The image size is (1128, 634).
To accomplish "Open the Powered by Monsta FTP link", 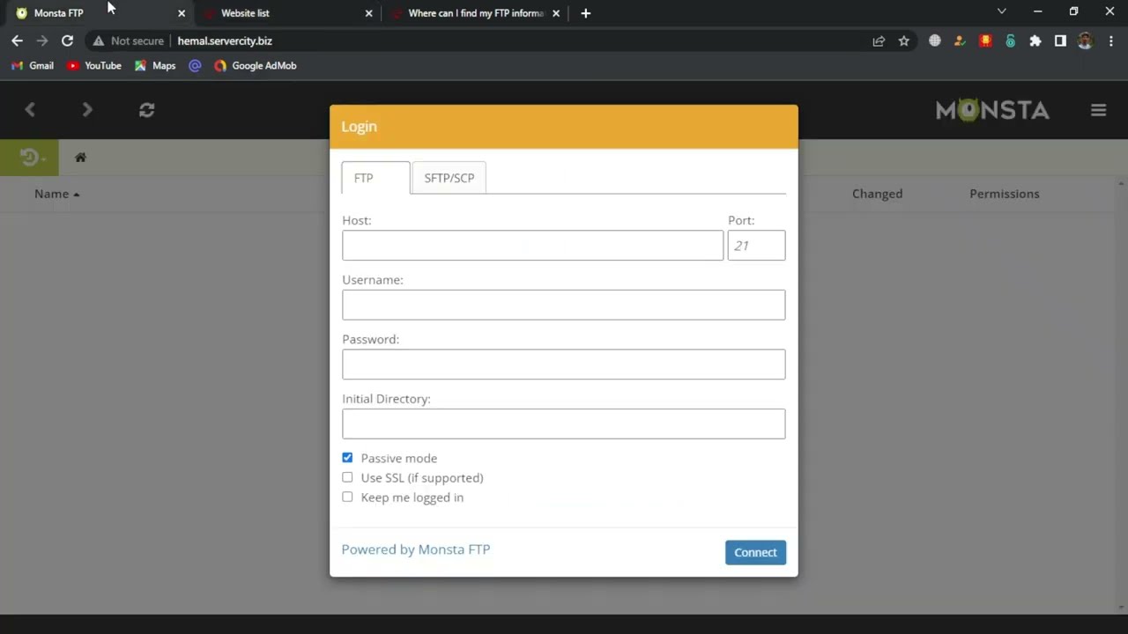I will click(416, 549).
